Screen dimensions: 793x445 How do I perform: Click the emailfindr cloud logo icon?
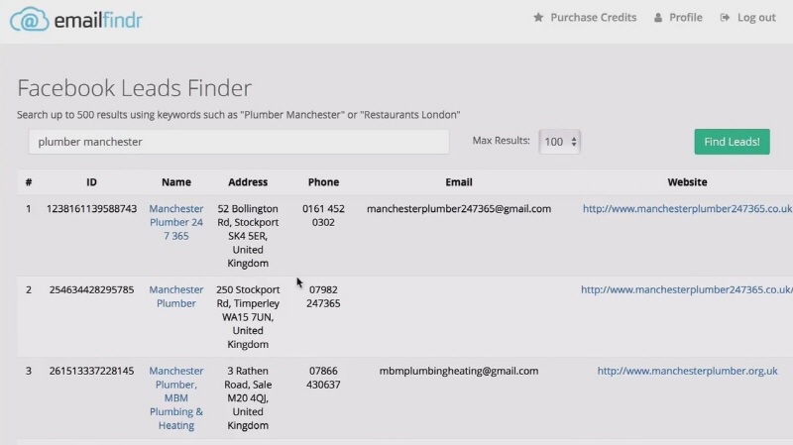30,20
